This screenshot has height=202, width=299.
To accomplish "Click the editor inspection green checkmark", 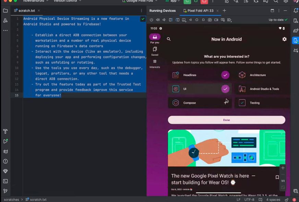I will pos(143,19).
